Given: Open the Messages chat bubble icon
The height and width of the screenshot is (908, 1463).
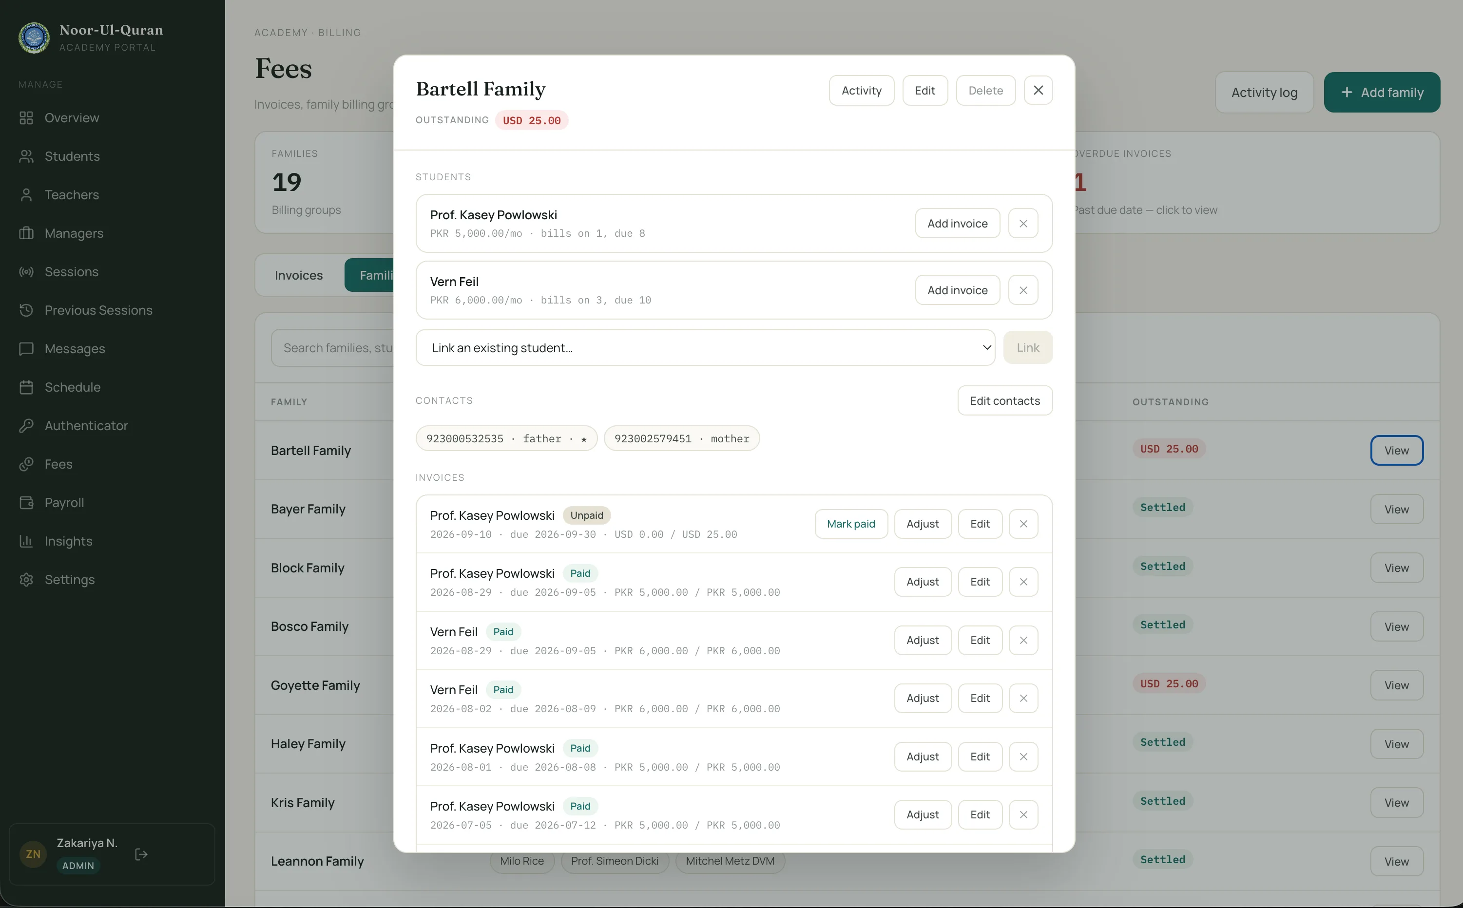Looking at the screenshot, I should (x=26, y=348).
